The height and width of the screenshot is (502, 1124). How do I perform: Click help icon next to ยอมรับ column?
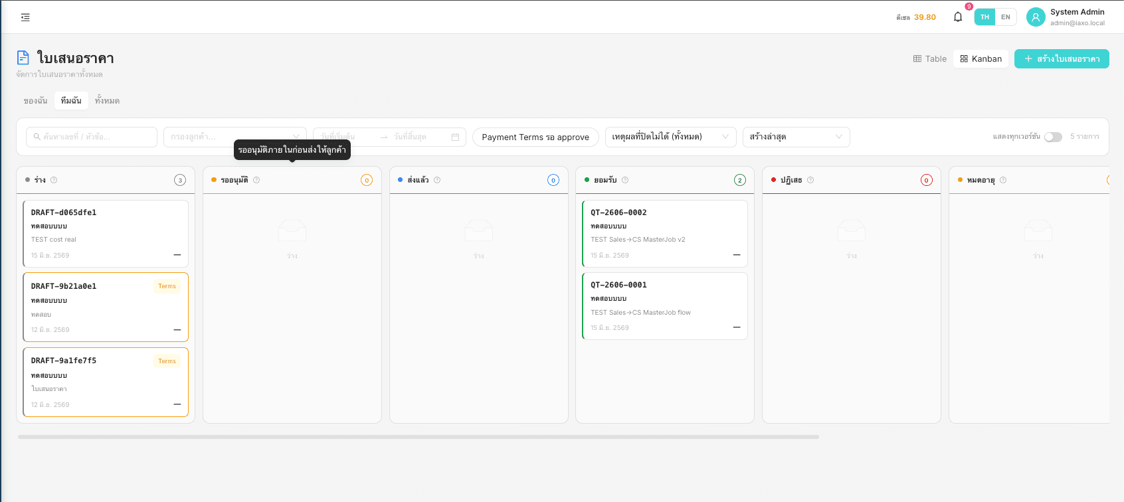(x=625, y=180)
